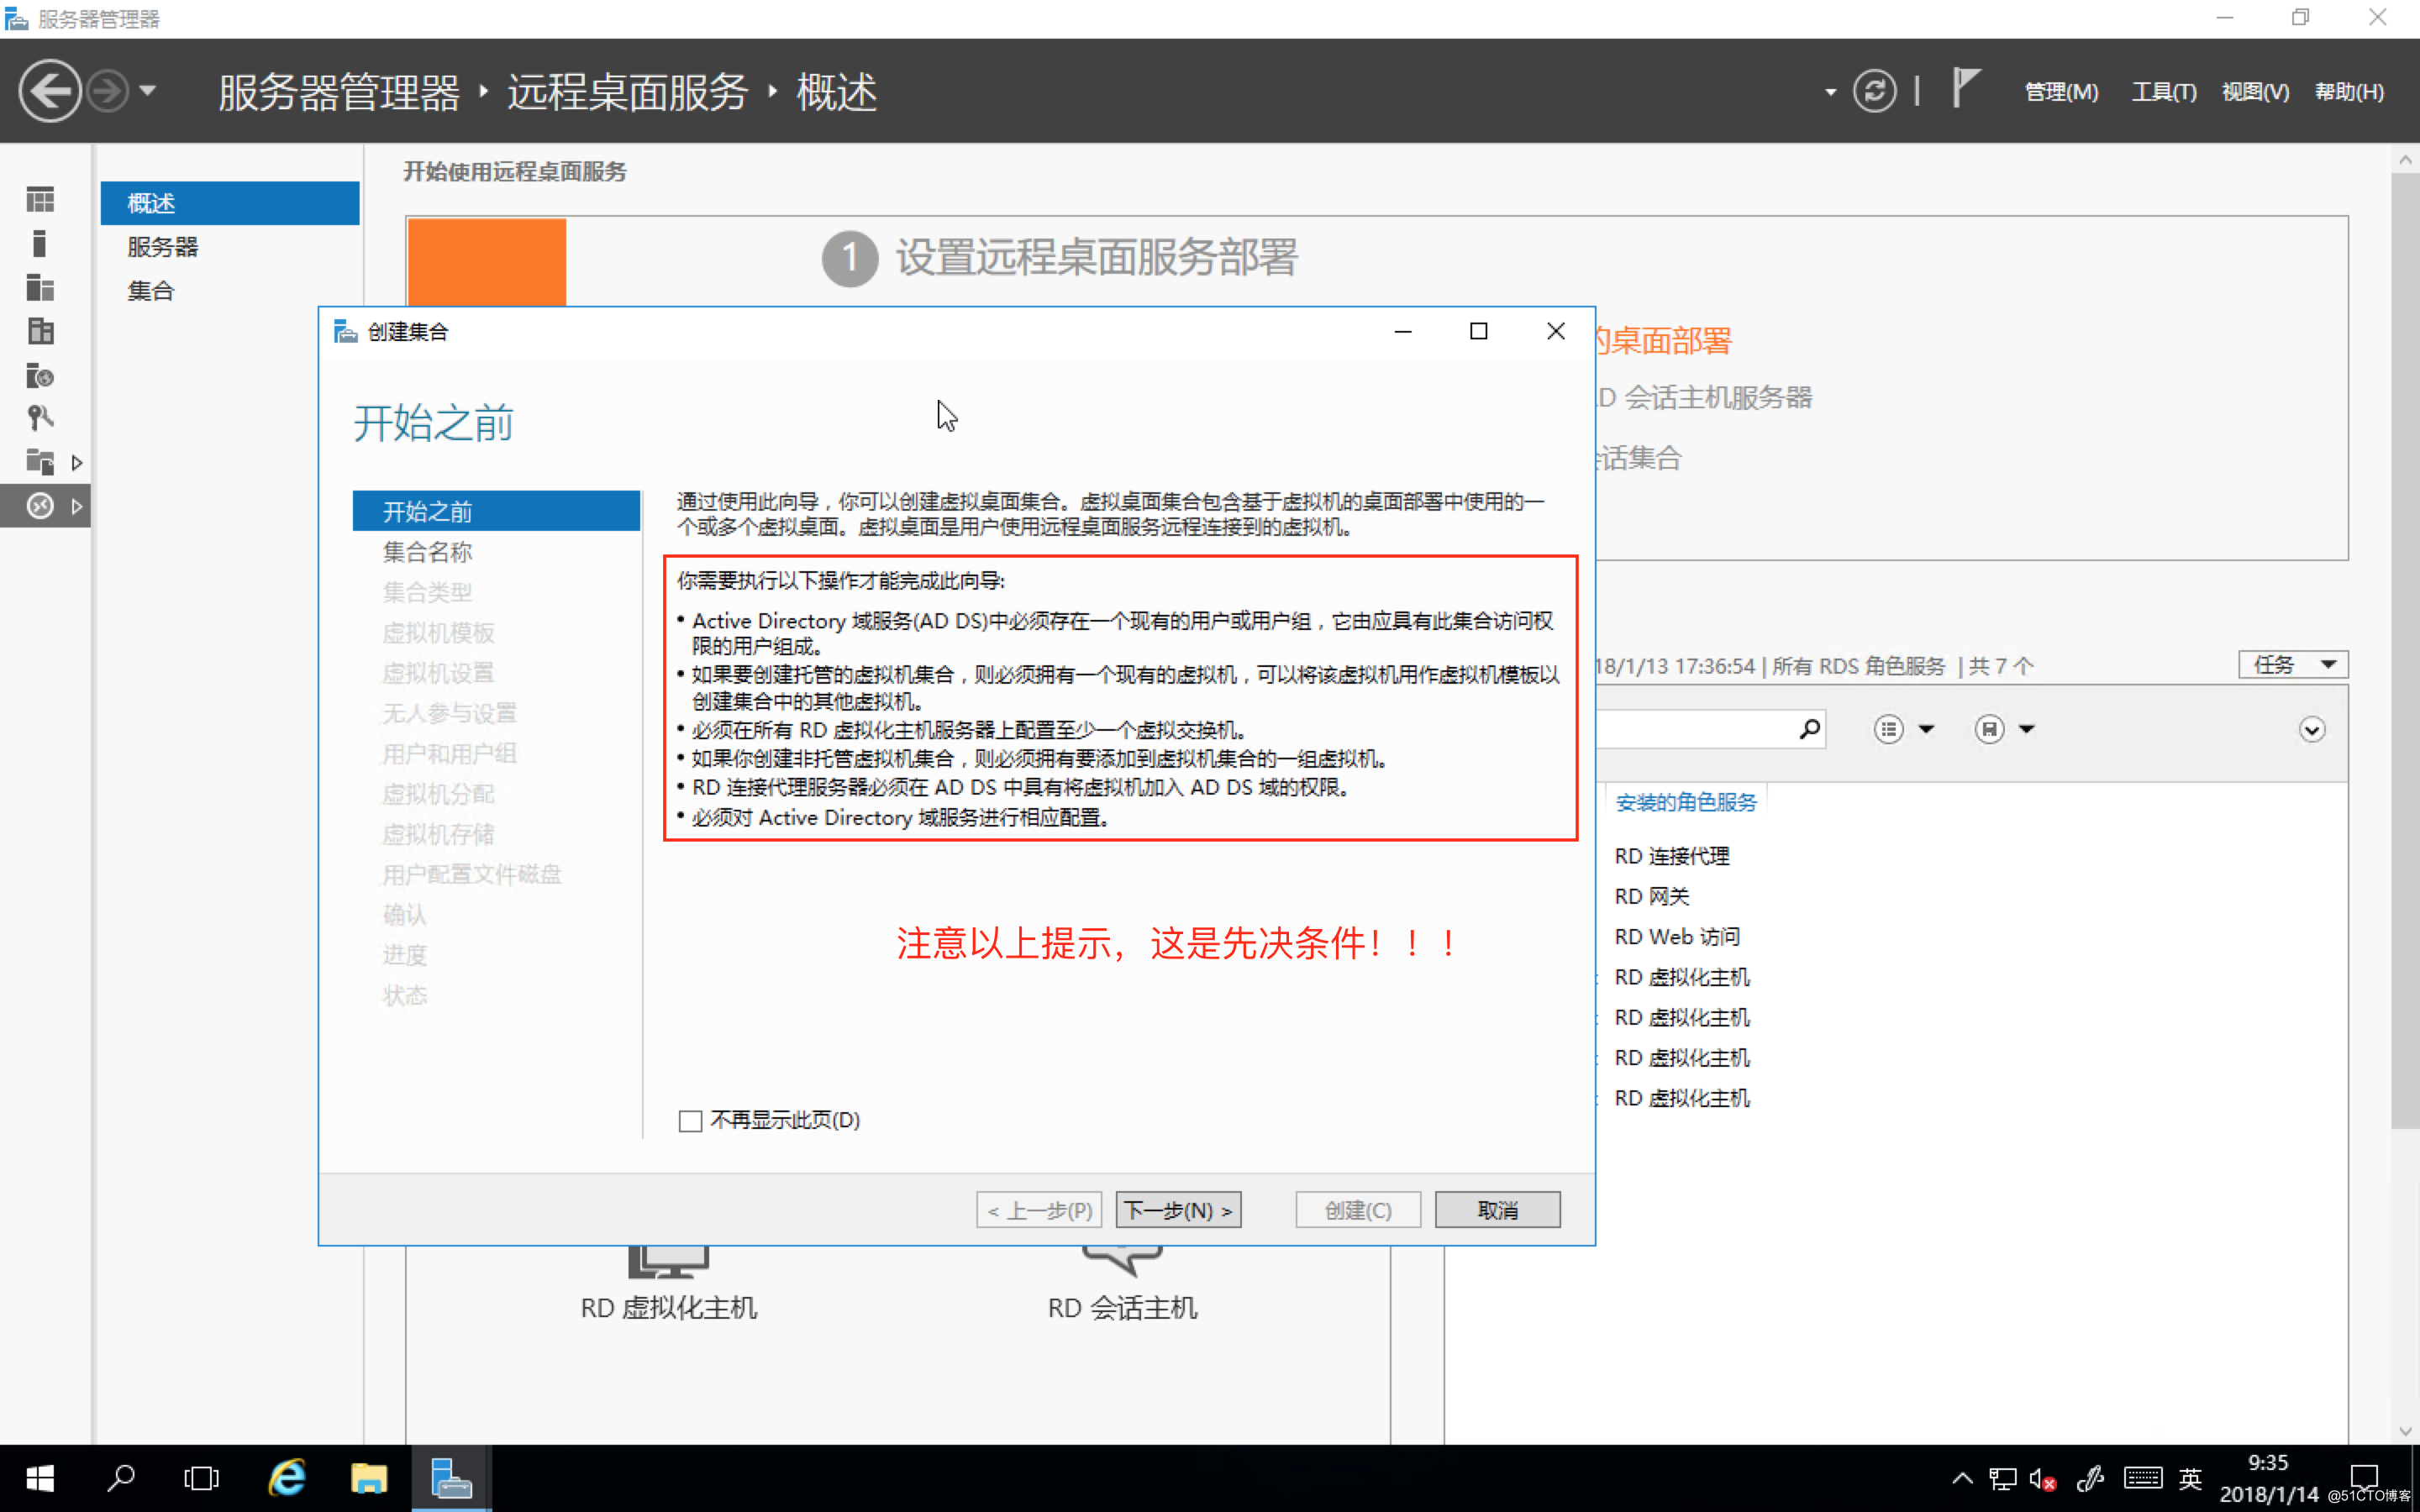Open the 视图(V) menu
2420x1512 pixels.
pos(2255,92)
